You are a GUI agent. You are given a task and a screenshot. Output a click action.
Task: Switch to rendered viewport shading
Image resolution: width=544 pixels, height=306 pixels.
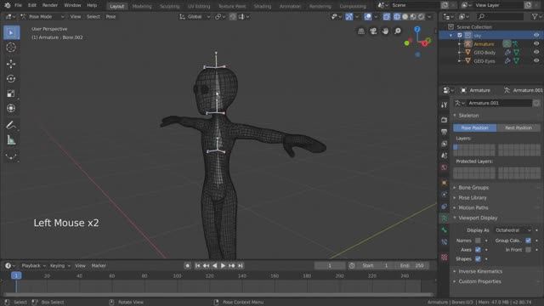[421, 17]
